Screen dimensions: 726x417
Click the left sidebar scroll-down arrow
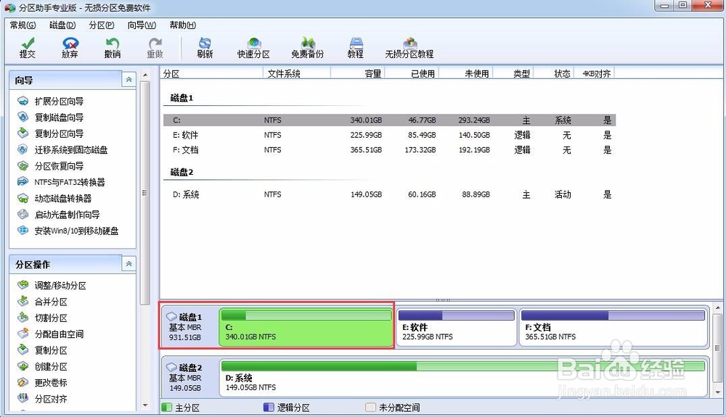tap(145, 405)
